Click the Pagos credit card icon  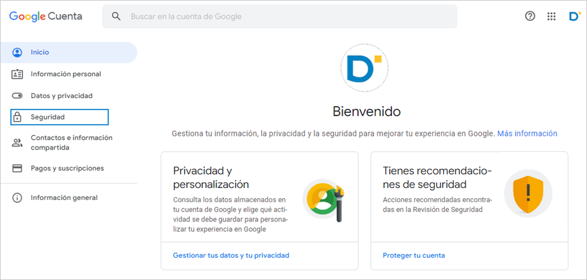pyautogui.click(x=17, y=168)
